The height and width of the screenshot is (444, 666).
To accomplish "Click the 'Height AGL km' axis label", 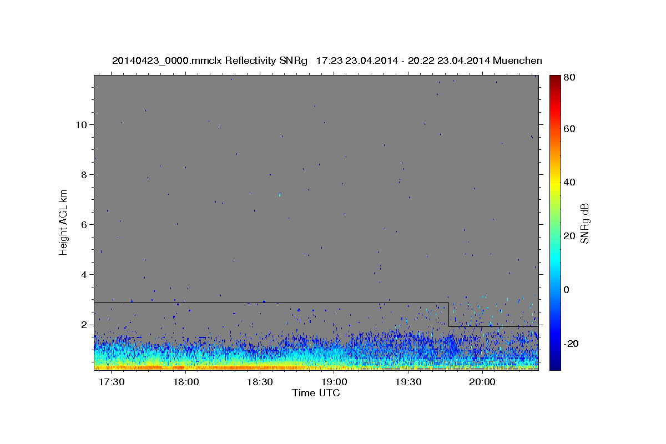I will click(x=64, y=221).
